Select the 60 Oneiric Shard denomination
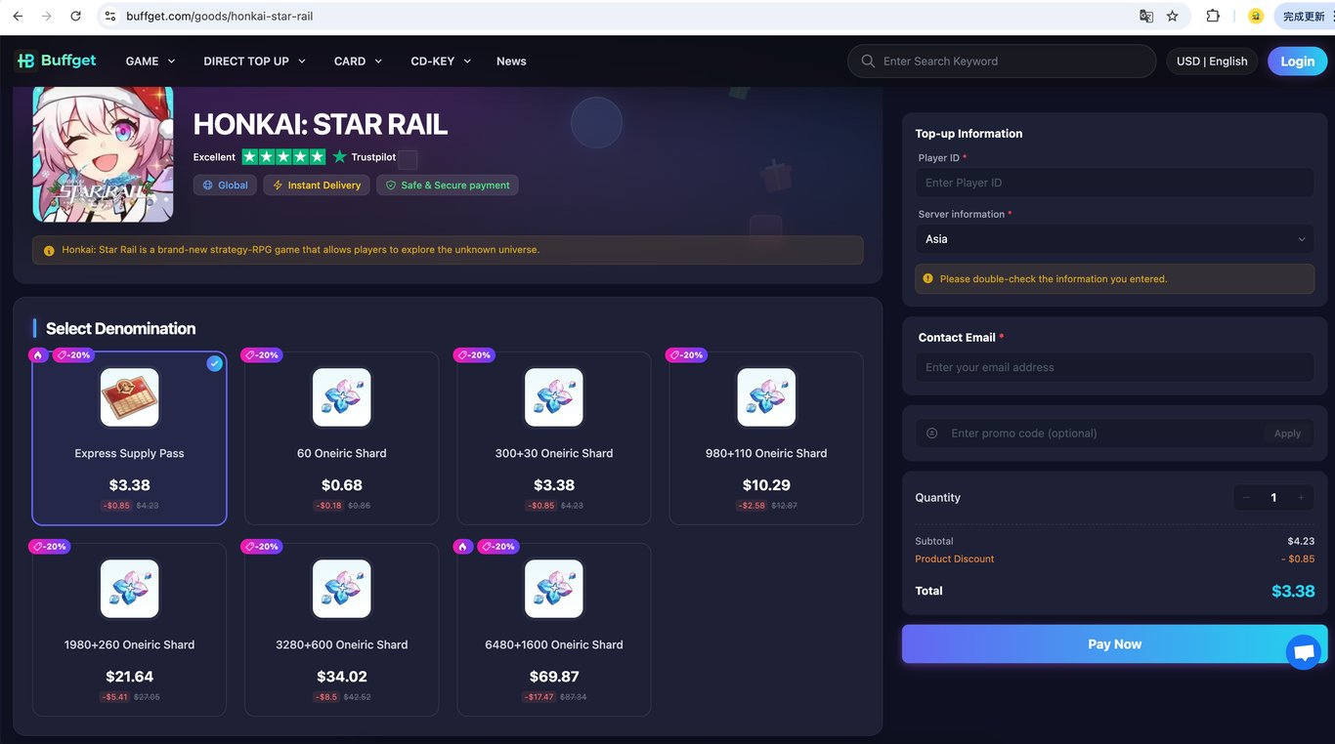 click(x=342, y=438)
